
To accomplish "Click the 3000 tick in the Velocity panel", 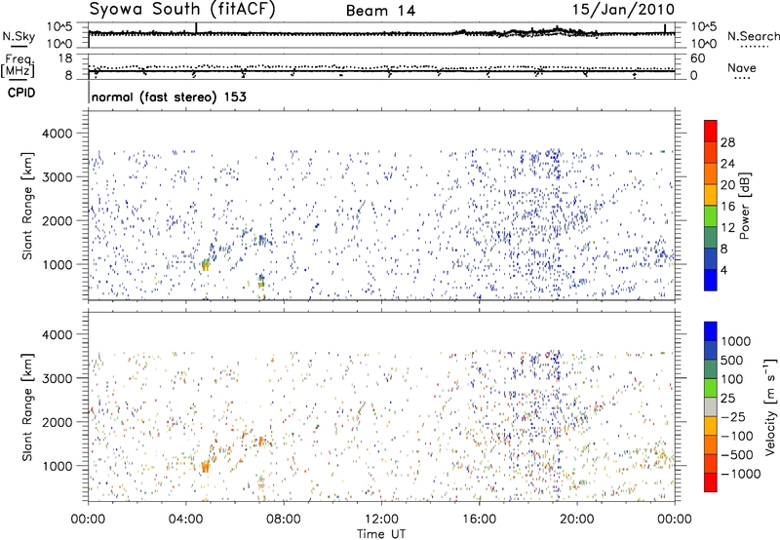I will (x=57, y=378).
